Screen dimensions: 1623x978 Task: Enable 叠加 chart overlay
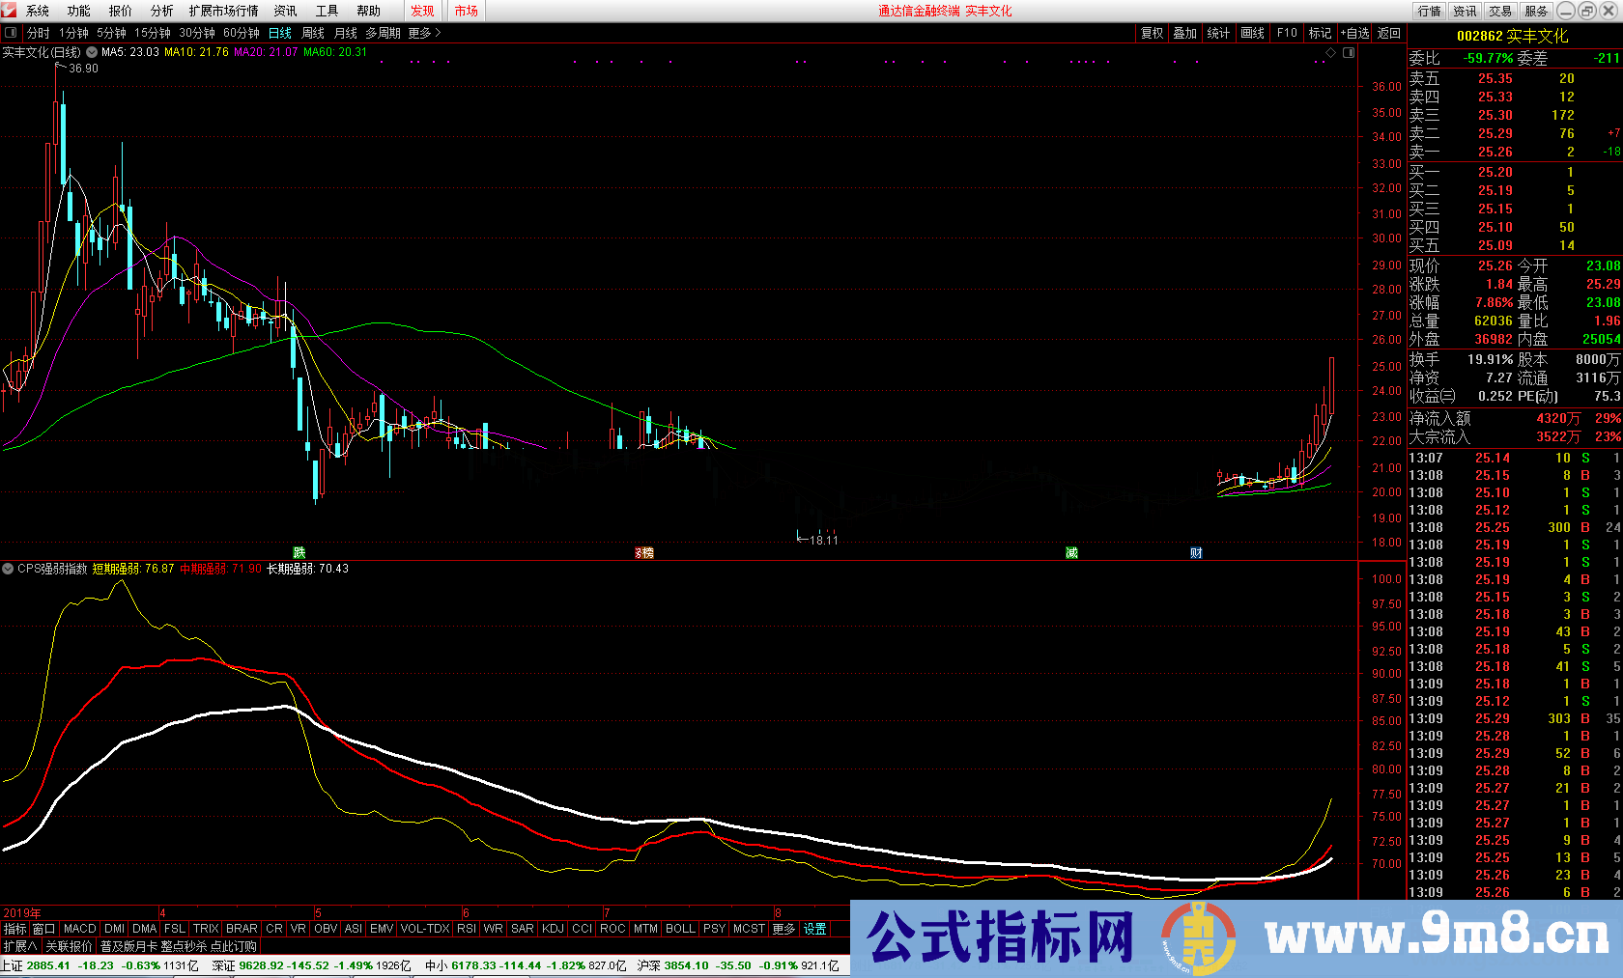coord(1185,32)
